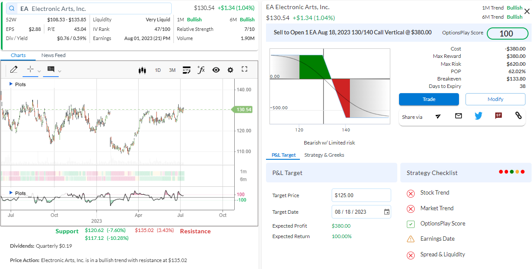The width and height of the screenshot is (532, 269).
Task: Open the annotation tool dropdown arrow
Action: [60, 71]
